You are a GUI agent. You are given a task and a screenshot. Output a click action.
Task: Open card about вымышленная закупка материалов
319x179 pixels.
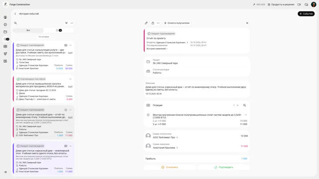tap(43, 89)
